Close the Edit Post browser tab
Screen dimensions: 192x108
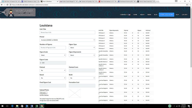coord(19,1)
